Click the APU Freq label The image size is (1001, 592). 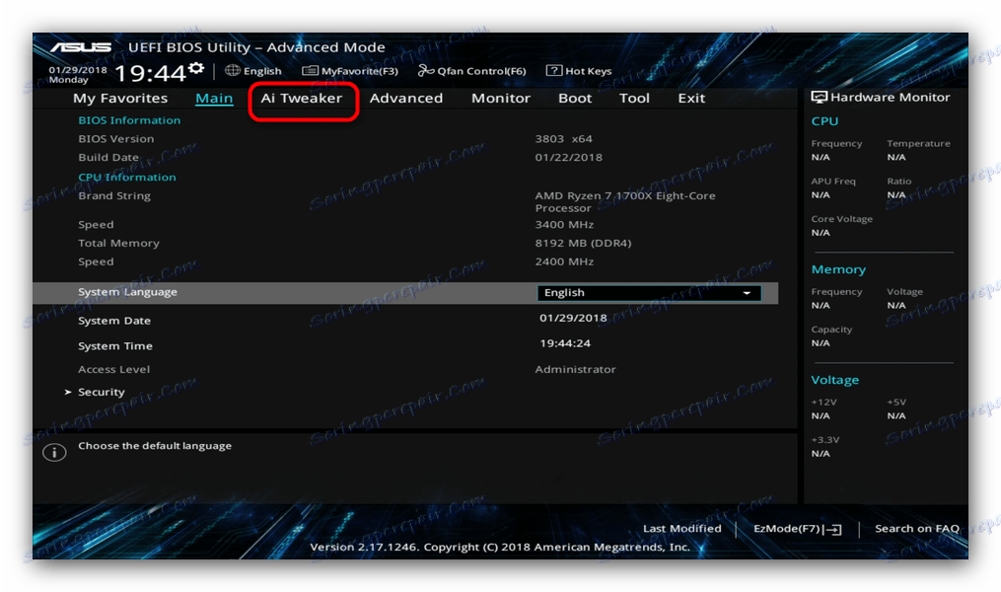(833, 182)
